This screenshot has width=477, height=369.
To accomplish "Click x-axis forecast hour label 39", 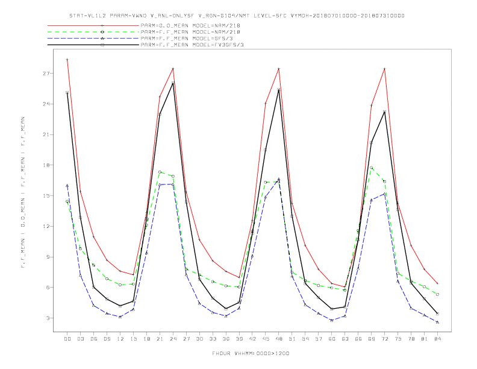I will coord(239,339).
